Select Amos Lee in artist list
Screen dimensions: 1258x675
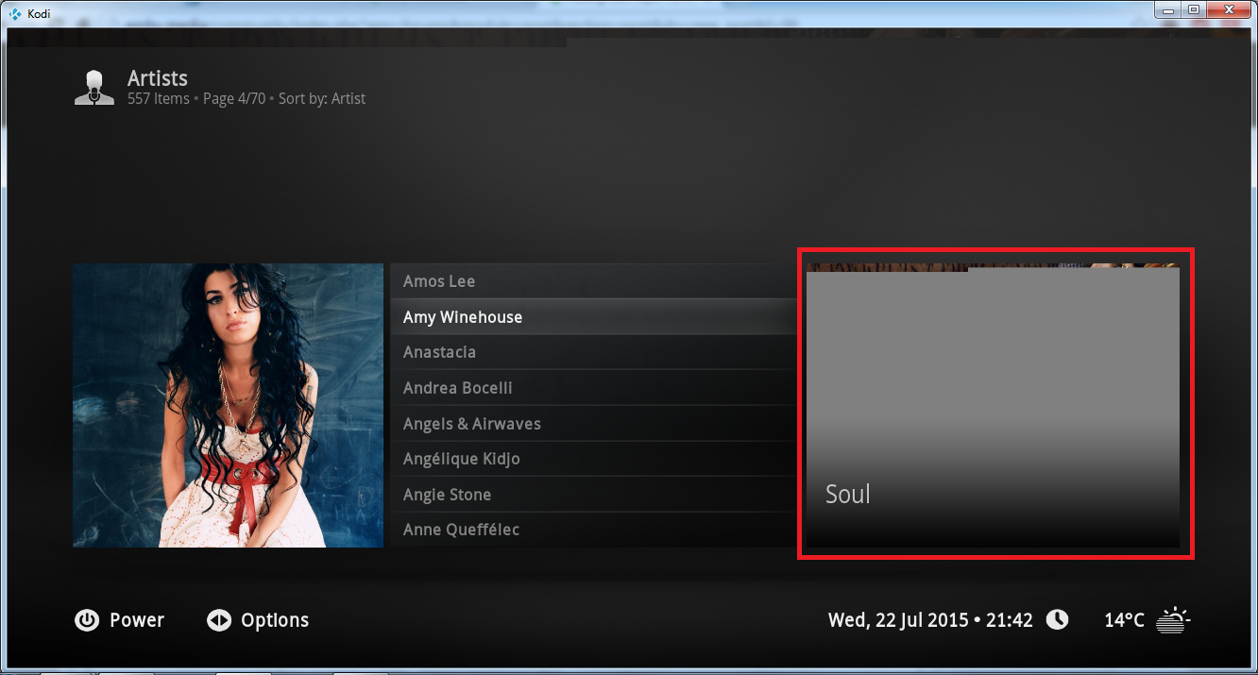[x=593, y=281]
